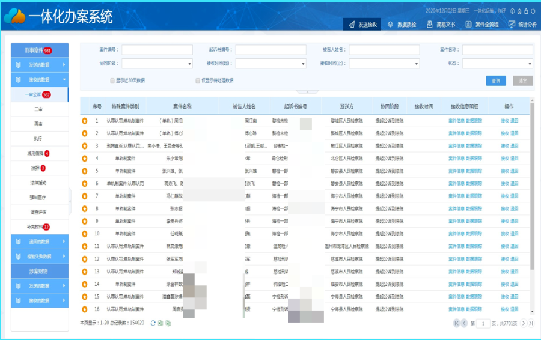This screenshot has height=340, width=541.
Task: Jump to first page with the pager icon
Action: pos(457,323)
